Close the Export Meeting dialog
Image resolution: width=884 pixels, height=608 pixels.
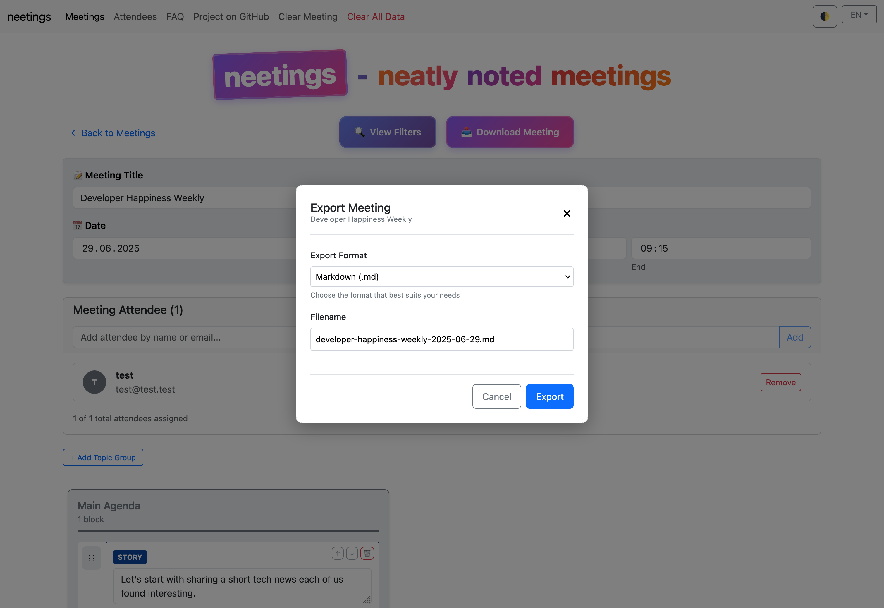567,213
